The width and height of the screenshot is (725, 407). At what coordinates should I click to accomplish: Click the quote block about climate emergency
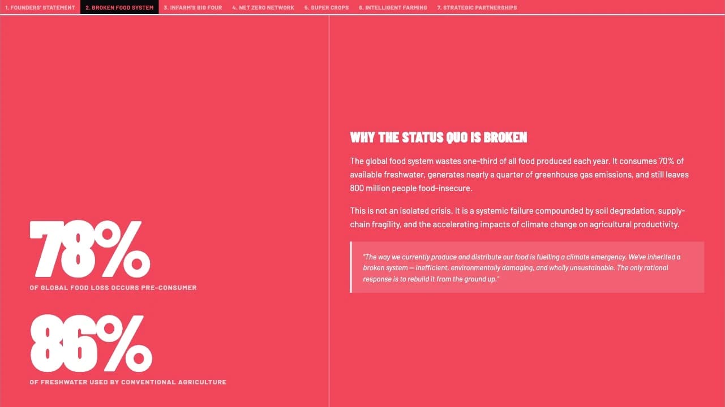click(x=527, y=267)
